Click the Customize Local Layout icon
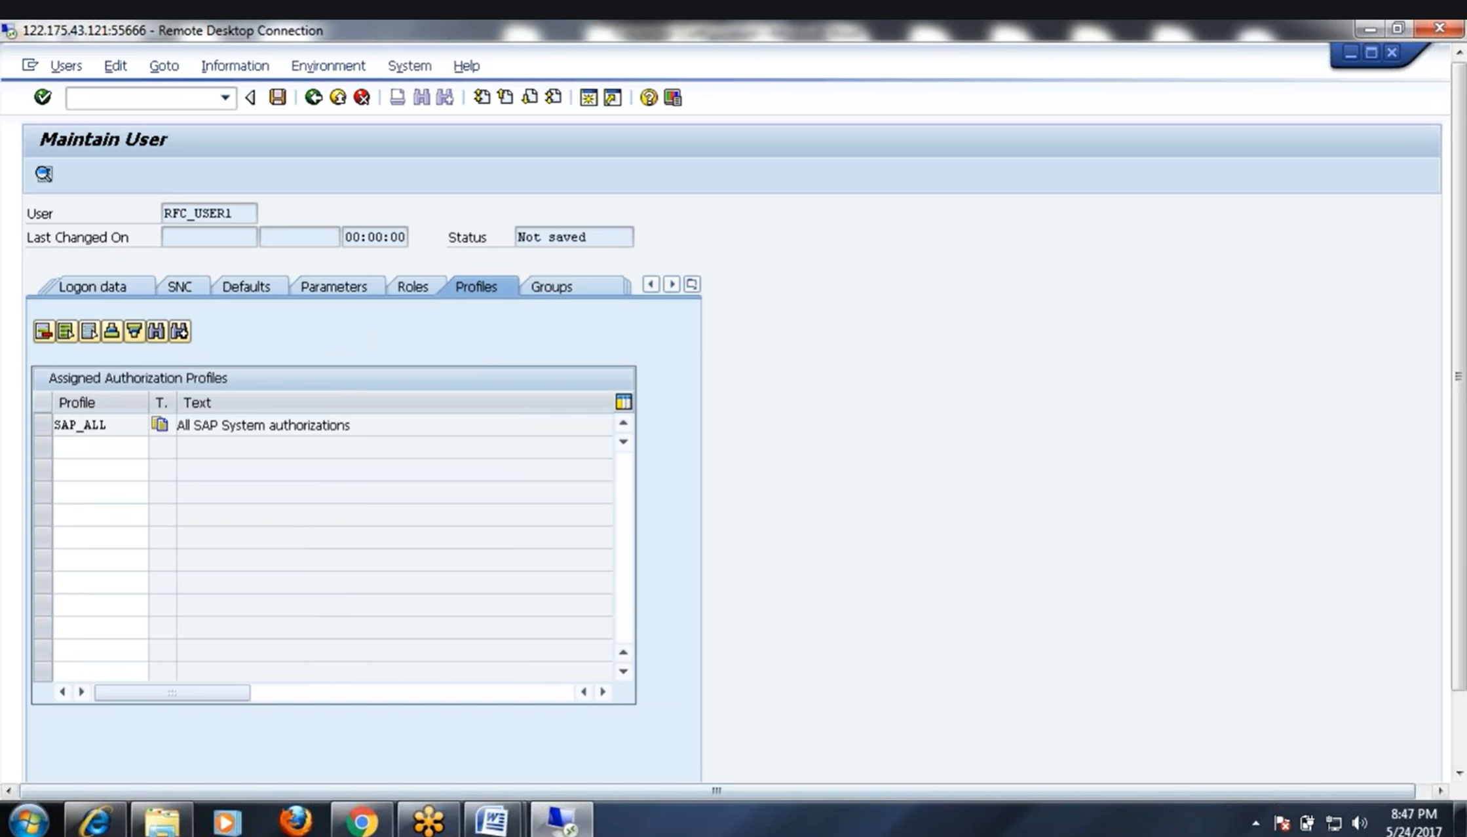The width and height of the screenshot is (1467, 837). click(x=673, y=97)
